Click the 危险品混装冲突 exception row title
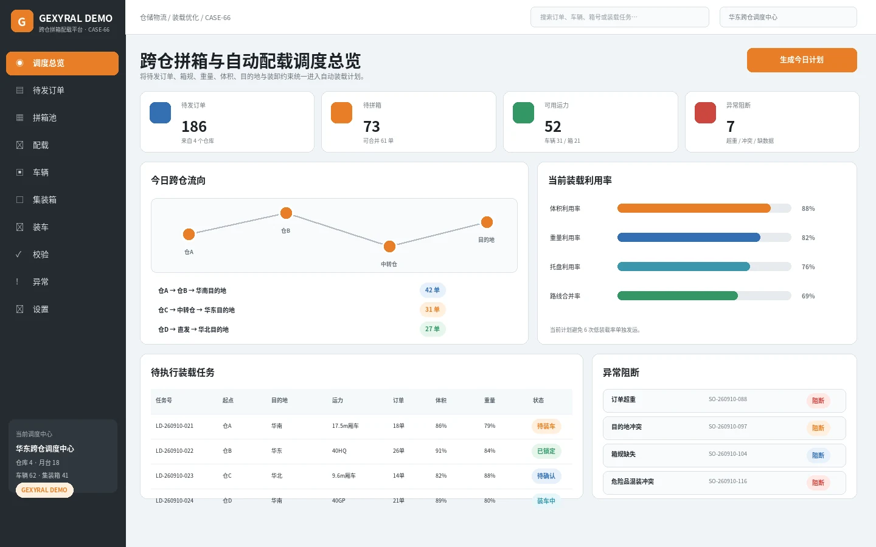This screenshot has width=876, height=547. coord(633,481)
